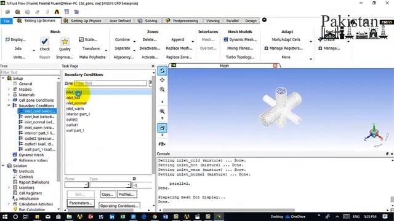
Task: Open Microsoft Edge from taskbar
Action: 144,217
